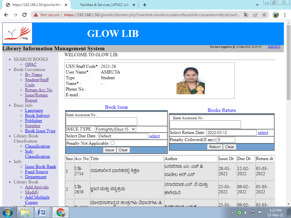The height and width of the screenshot is (218, 291).
Task: Click the Chrome profile avatar
Action: point(276,15)
